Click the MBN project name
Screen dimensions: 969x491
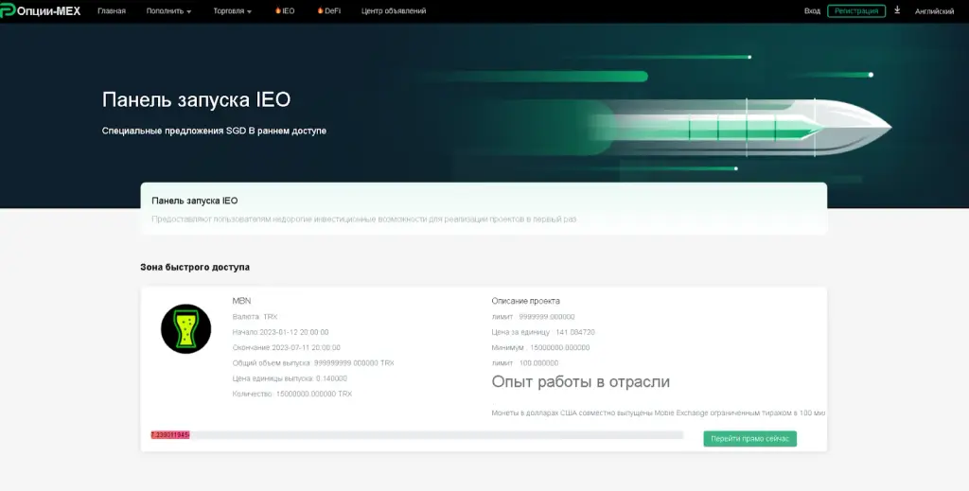pos(241,301)
